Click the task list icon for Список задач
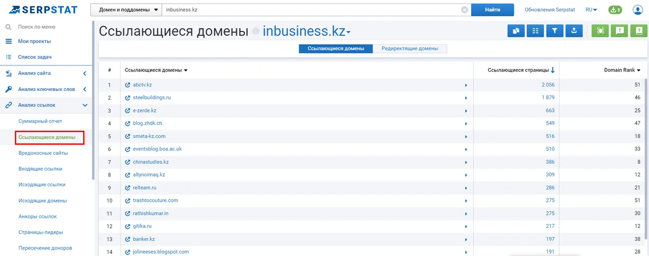The height and width of the screenshot is (256, 649). [9, 57]
